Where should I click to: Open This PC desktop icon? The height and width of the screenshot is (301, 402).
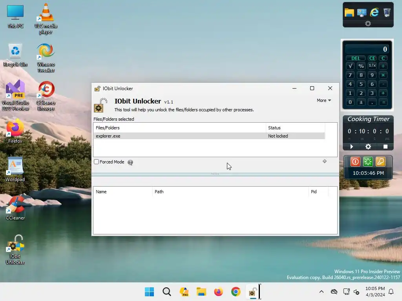point(15,16)
